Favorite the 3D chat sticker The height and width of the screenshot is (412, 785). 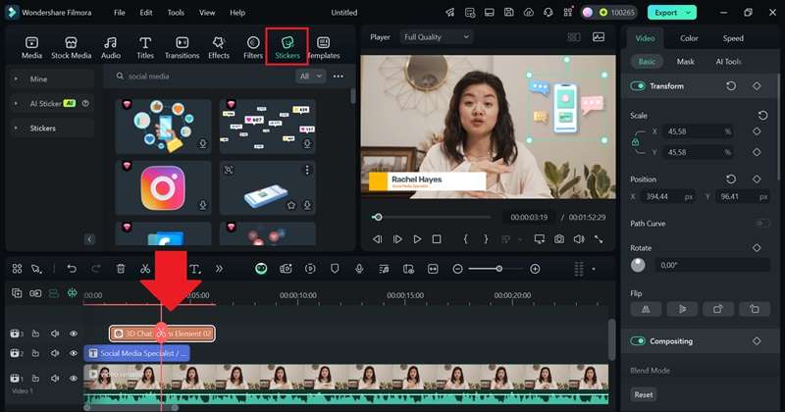(x=291, y=205)
